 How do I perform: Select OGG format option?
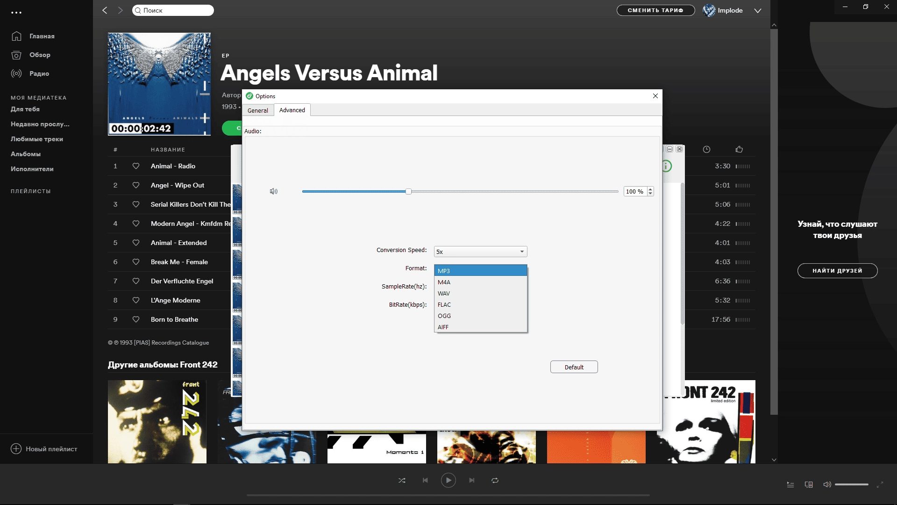480,316
